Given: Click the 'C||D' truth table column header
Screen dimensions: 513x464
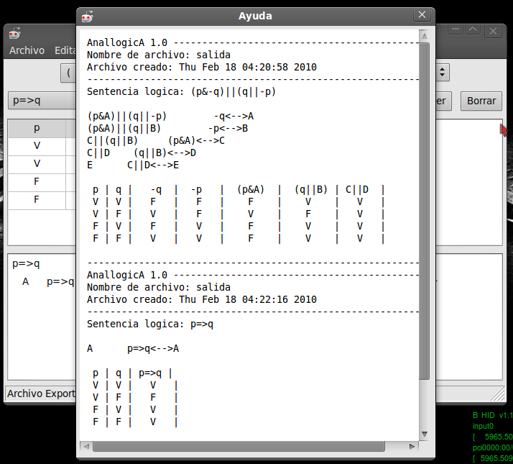Looking at the screenshot, I should (x=357, y=190).
